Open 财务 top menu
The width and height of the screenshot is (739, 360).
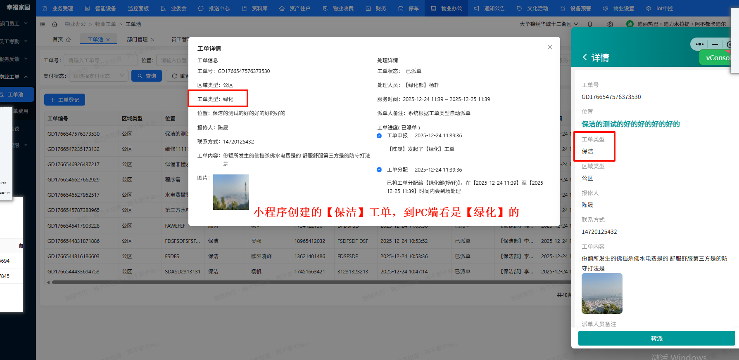pos(376,8)
